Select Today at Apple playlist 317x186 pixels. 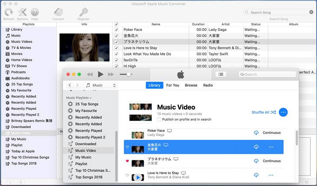[x=23, y=151]
